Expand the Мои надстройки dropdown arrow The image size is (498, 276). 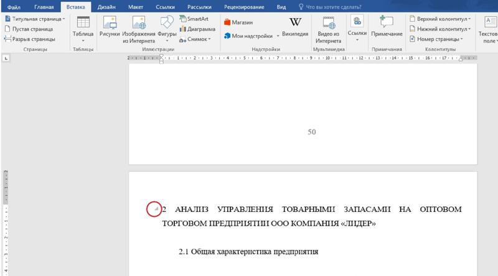click(278, 36)
